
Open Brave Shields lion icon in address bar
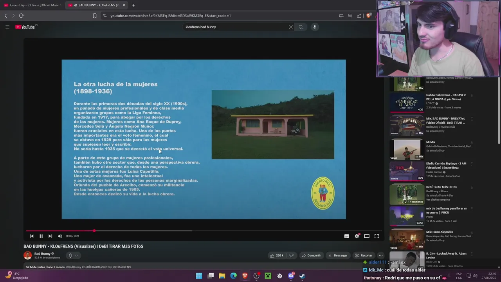coord(368,16)
